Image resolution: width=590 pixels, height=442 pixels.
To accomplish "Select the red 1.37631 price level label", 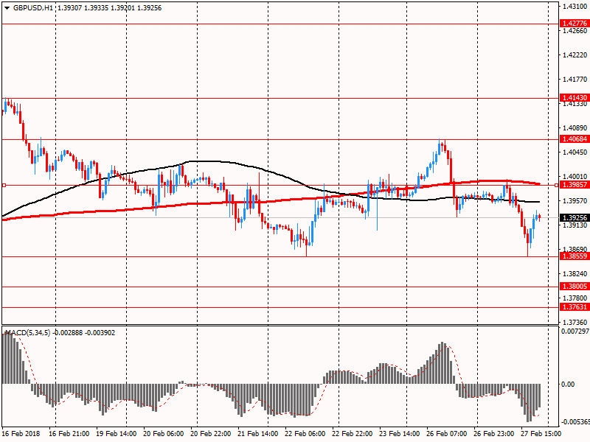I will point(575,307).
